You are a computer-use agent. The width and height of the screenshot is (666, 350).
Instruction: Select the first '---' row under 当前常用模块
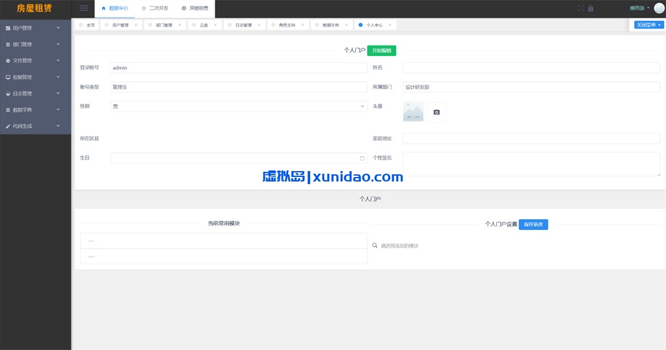(x=224, y=241)
